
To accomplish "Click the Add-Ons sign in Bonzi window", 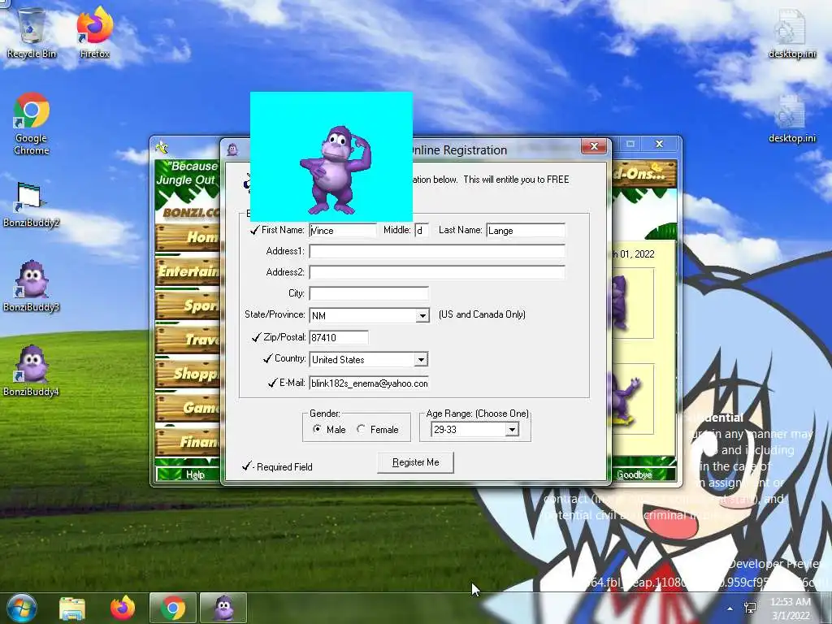I will tap(644, 174).
